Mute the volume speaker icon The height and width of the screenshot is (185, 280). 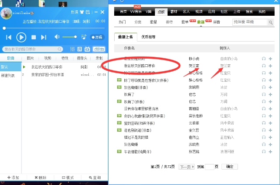57,37
